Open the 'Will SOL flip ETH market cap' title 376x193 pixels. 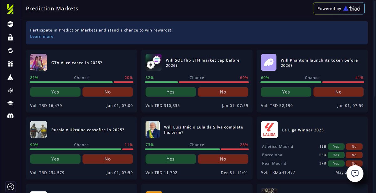coord(202,63)
